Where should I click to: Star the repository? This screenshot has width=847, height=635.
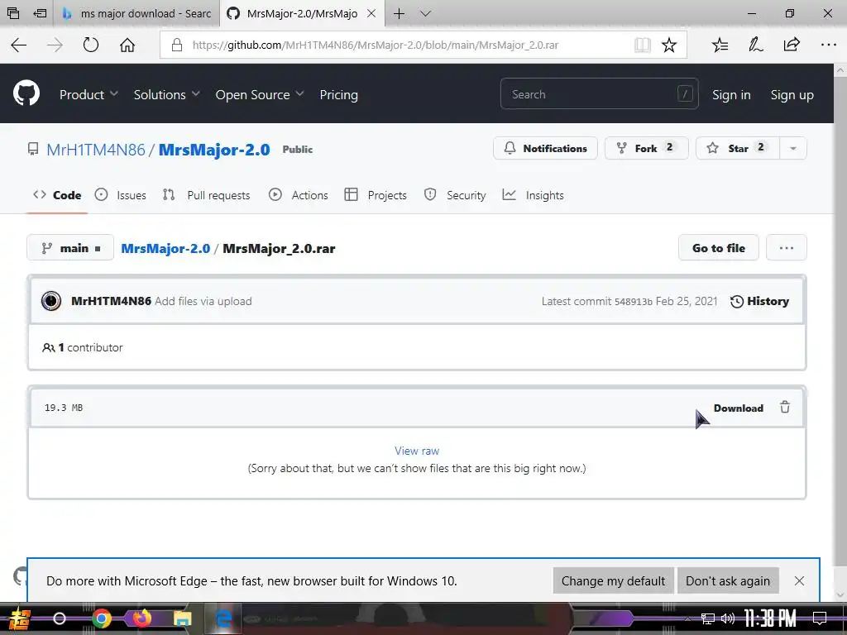(738, 148)
